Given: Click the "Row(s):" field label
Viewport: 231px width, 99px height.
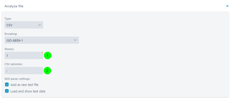Looking at the screenshot, I should (9, 49).
